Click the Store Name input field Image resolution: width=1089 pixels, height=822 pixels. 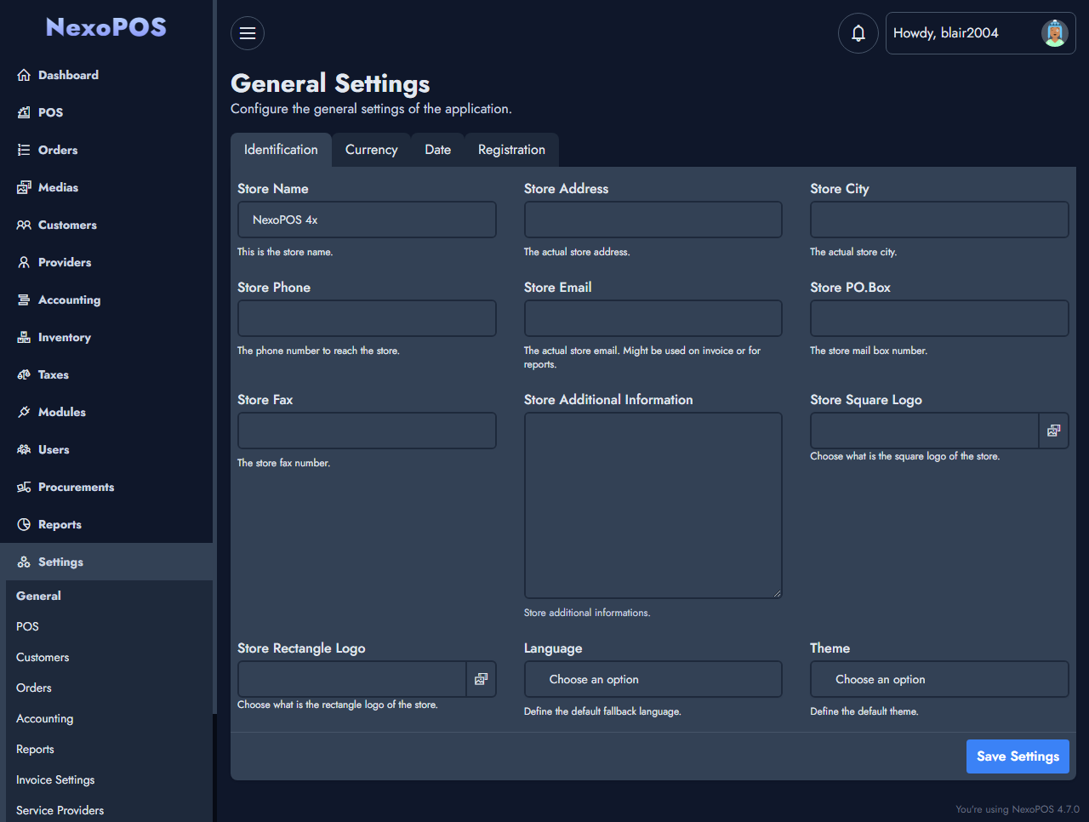click(x=367, y=220)
